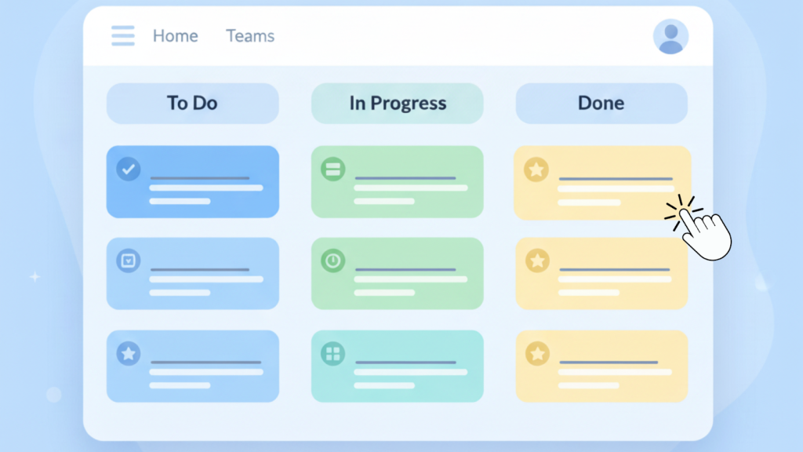Click the list icon on first In Progress card

(332, 169)
